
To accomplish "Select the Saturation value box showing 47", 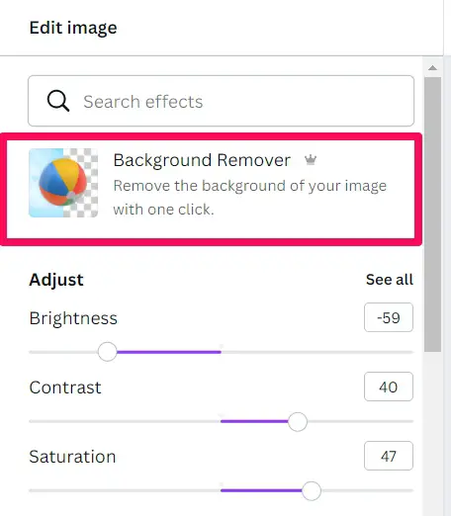I will (x=389, y=456).
